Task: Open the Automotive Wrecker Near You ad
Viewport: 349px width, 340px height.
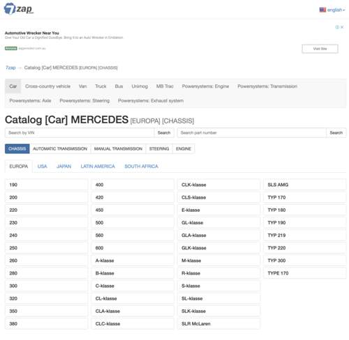Action: 32,33
